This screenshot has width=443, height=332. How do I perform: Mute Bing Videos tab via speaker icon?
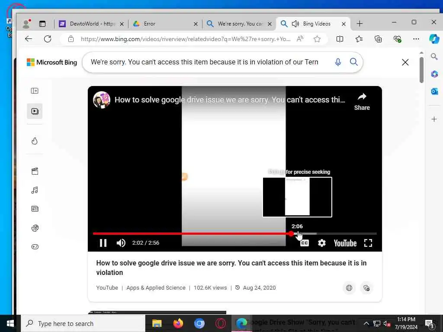pos(295,24)
